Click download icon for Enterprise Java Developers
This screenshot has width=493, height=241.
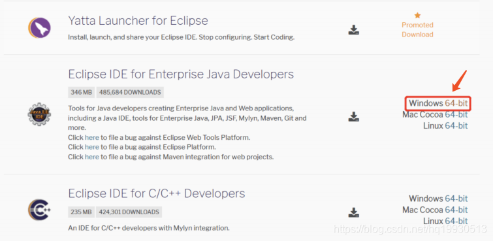pyautogui.click(x=354, y=117)
